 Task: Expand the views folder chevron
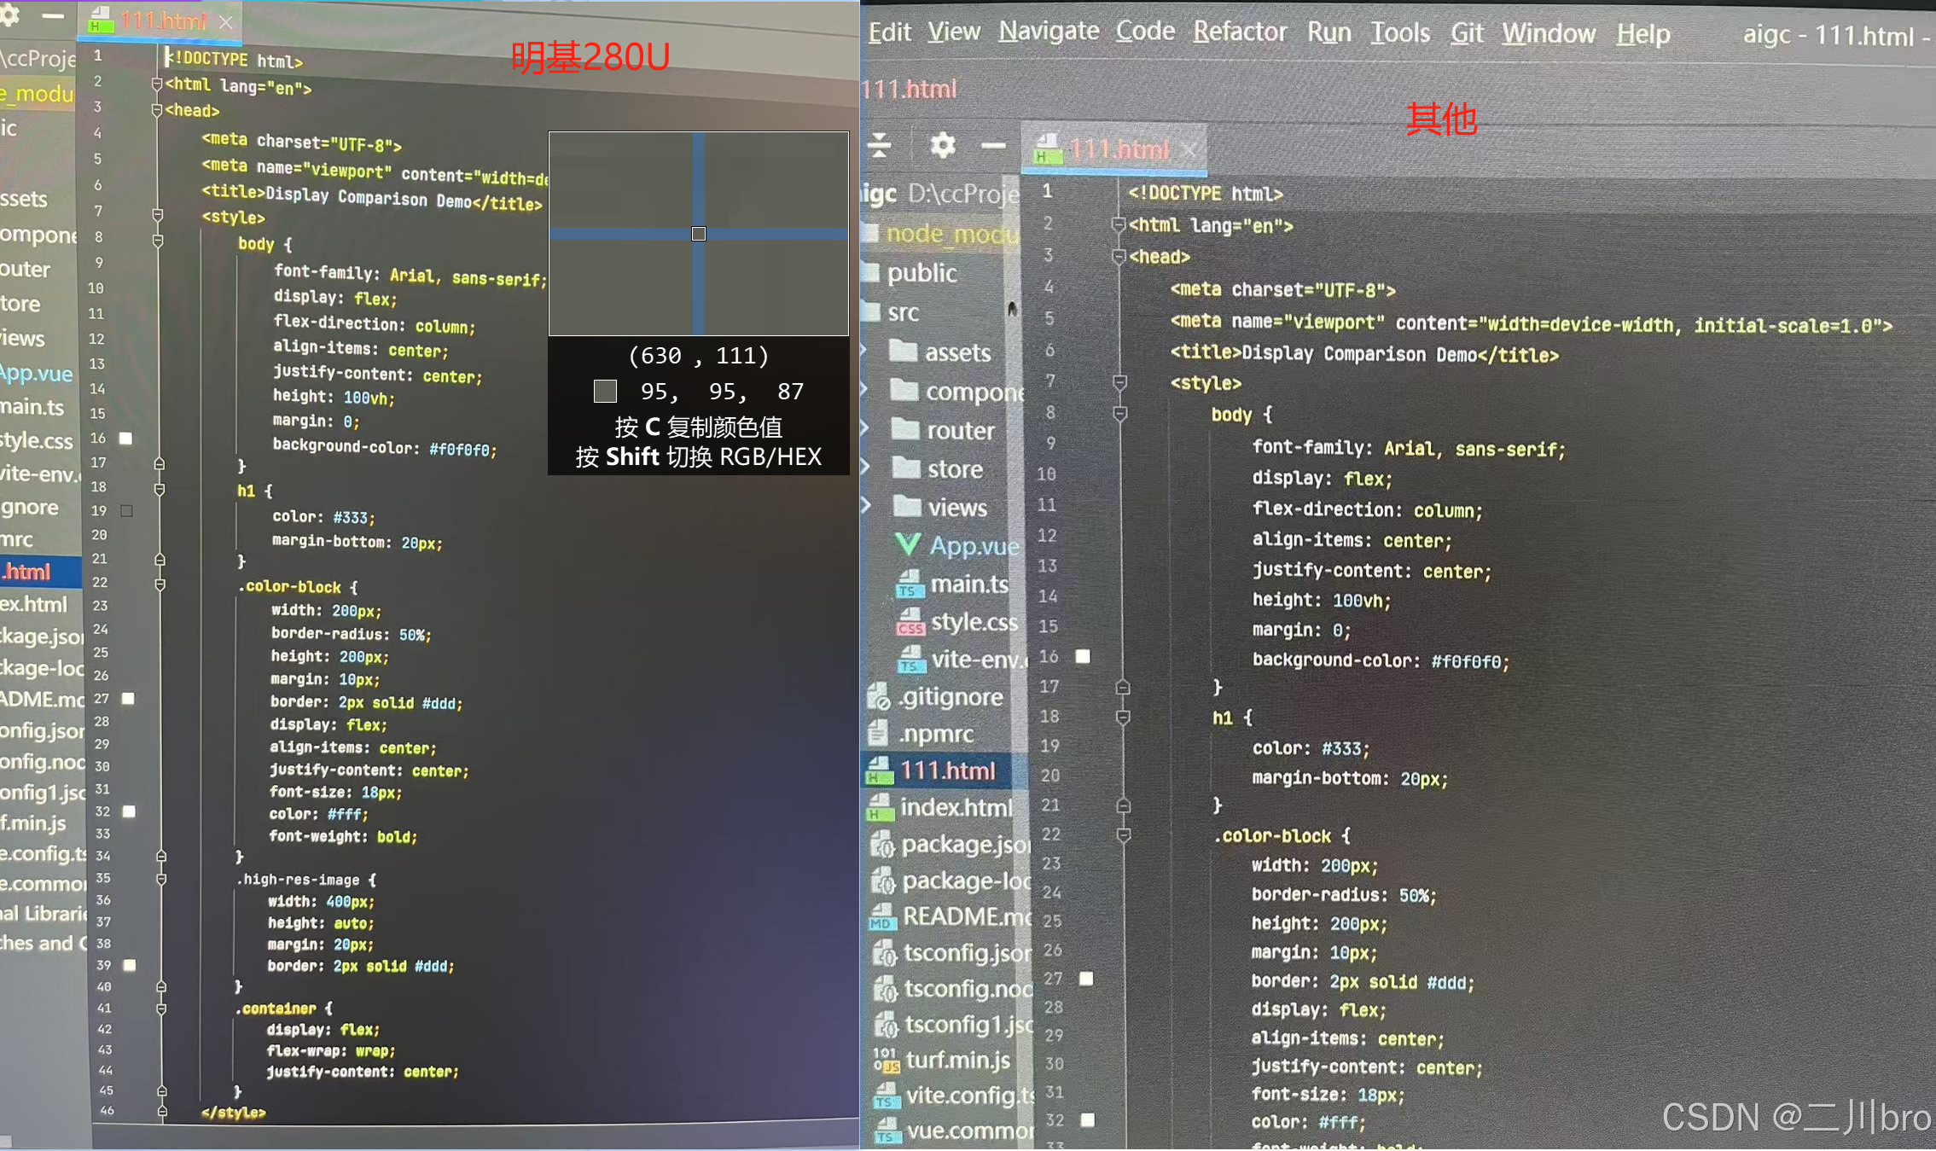point(864,505)
